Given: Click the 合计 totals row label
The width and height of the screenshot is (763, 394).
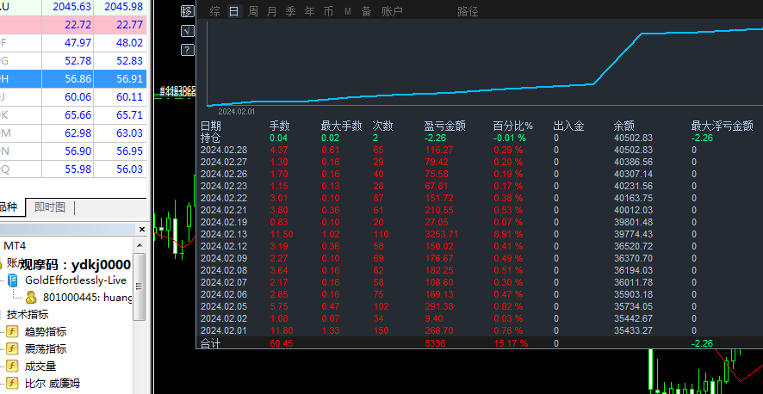Looking at the screenshot, I should point(211,343).
